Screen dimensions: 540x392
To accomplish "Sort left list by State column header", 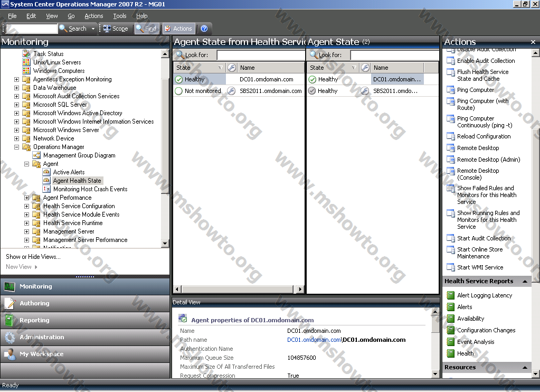I will click(x=199, y=68).
